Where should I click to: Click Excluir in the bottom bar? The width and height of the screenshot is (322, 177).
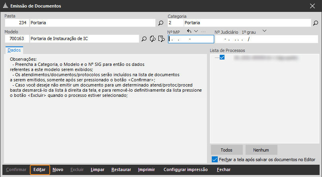pyautogui.click(x=77, y=169)
